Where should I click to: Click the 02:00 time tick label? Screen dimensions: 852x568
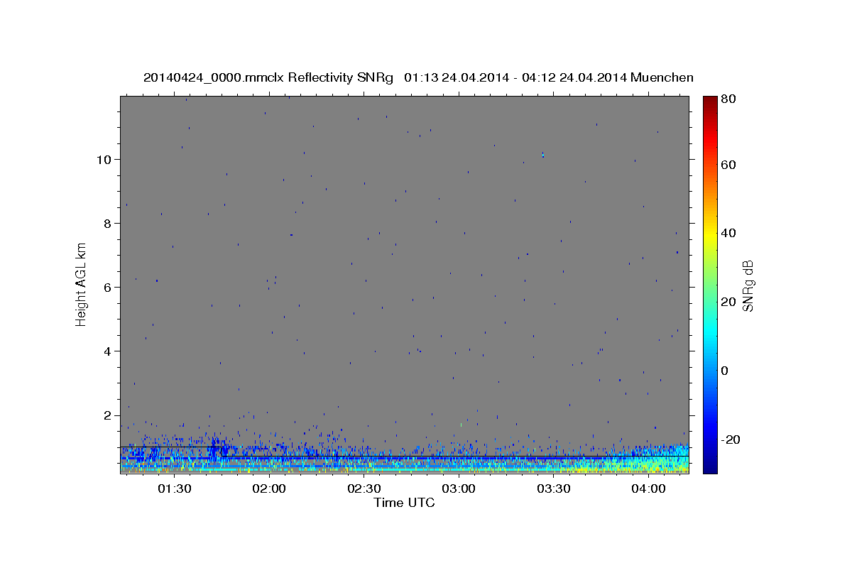[269, 488]
